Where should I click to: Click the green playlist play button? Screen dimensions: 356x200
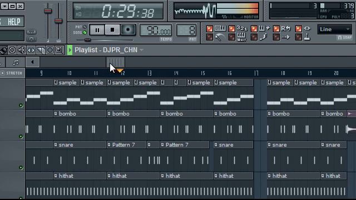point(70,50)
